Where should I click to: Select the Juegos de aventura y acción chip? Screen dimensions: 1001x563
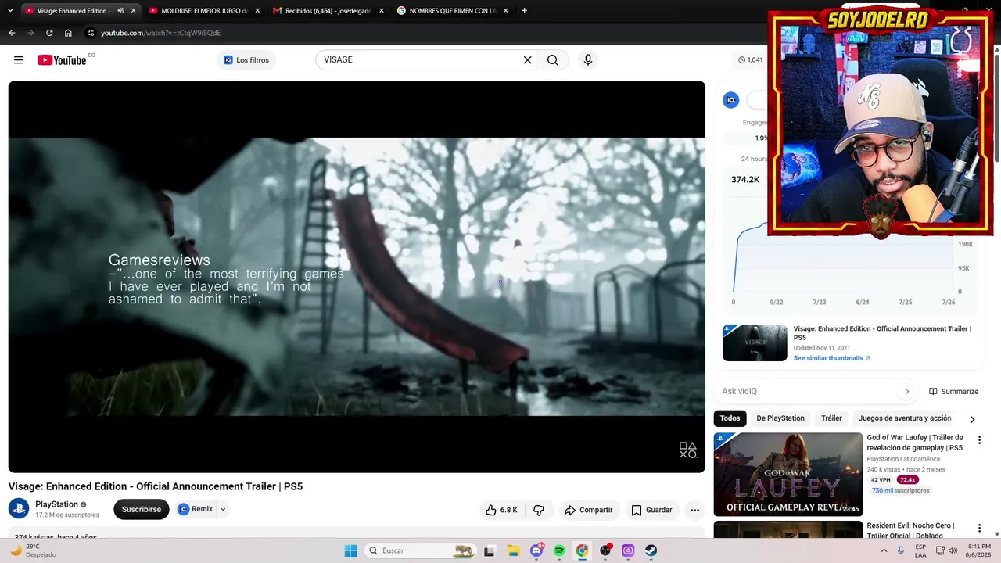(905, 418)
